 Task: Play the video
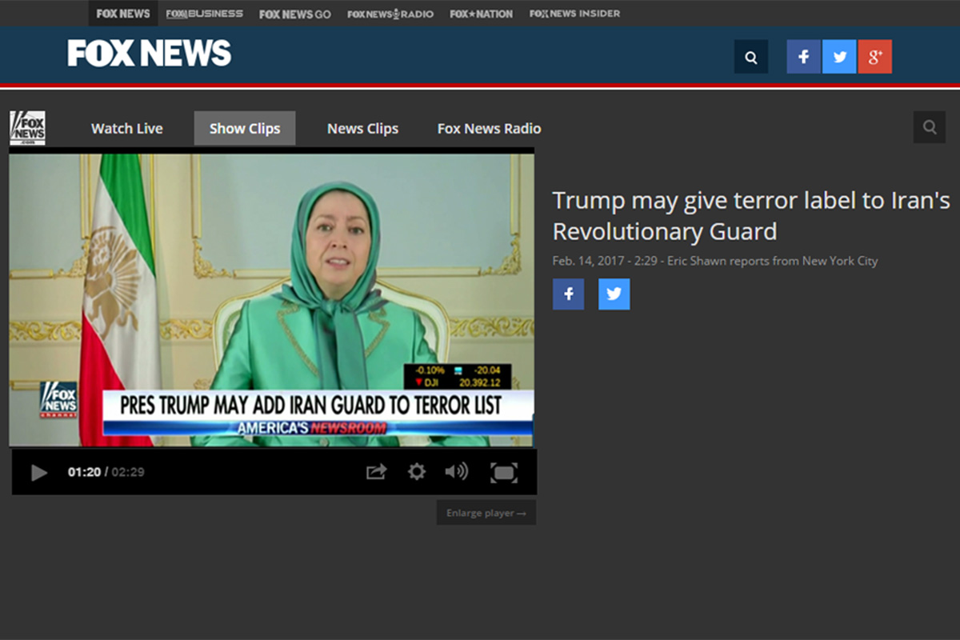coord(38,473)
